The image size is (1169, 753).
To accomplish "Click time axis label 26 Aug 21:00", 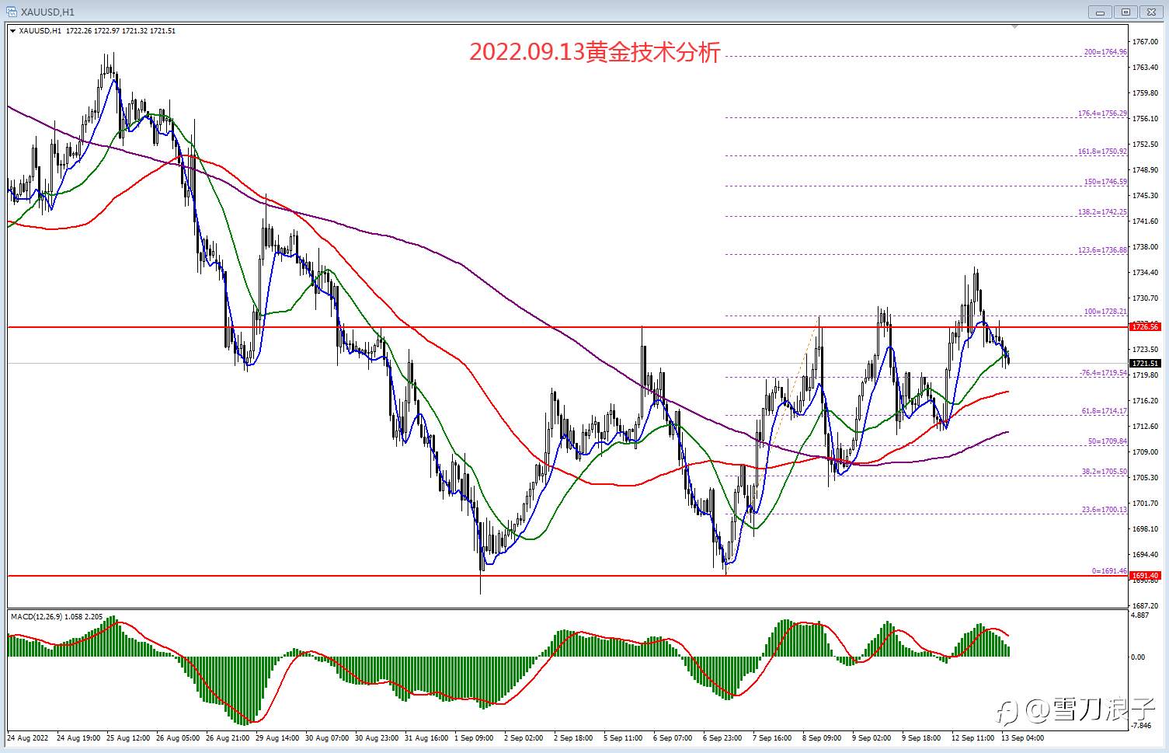I will tap(228, 737).
